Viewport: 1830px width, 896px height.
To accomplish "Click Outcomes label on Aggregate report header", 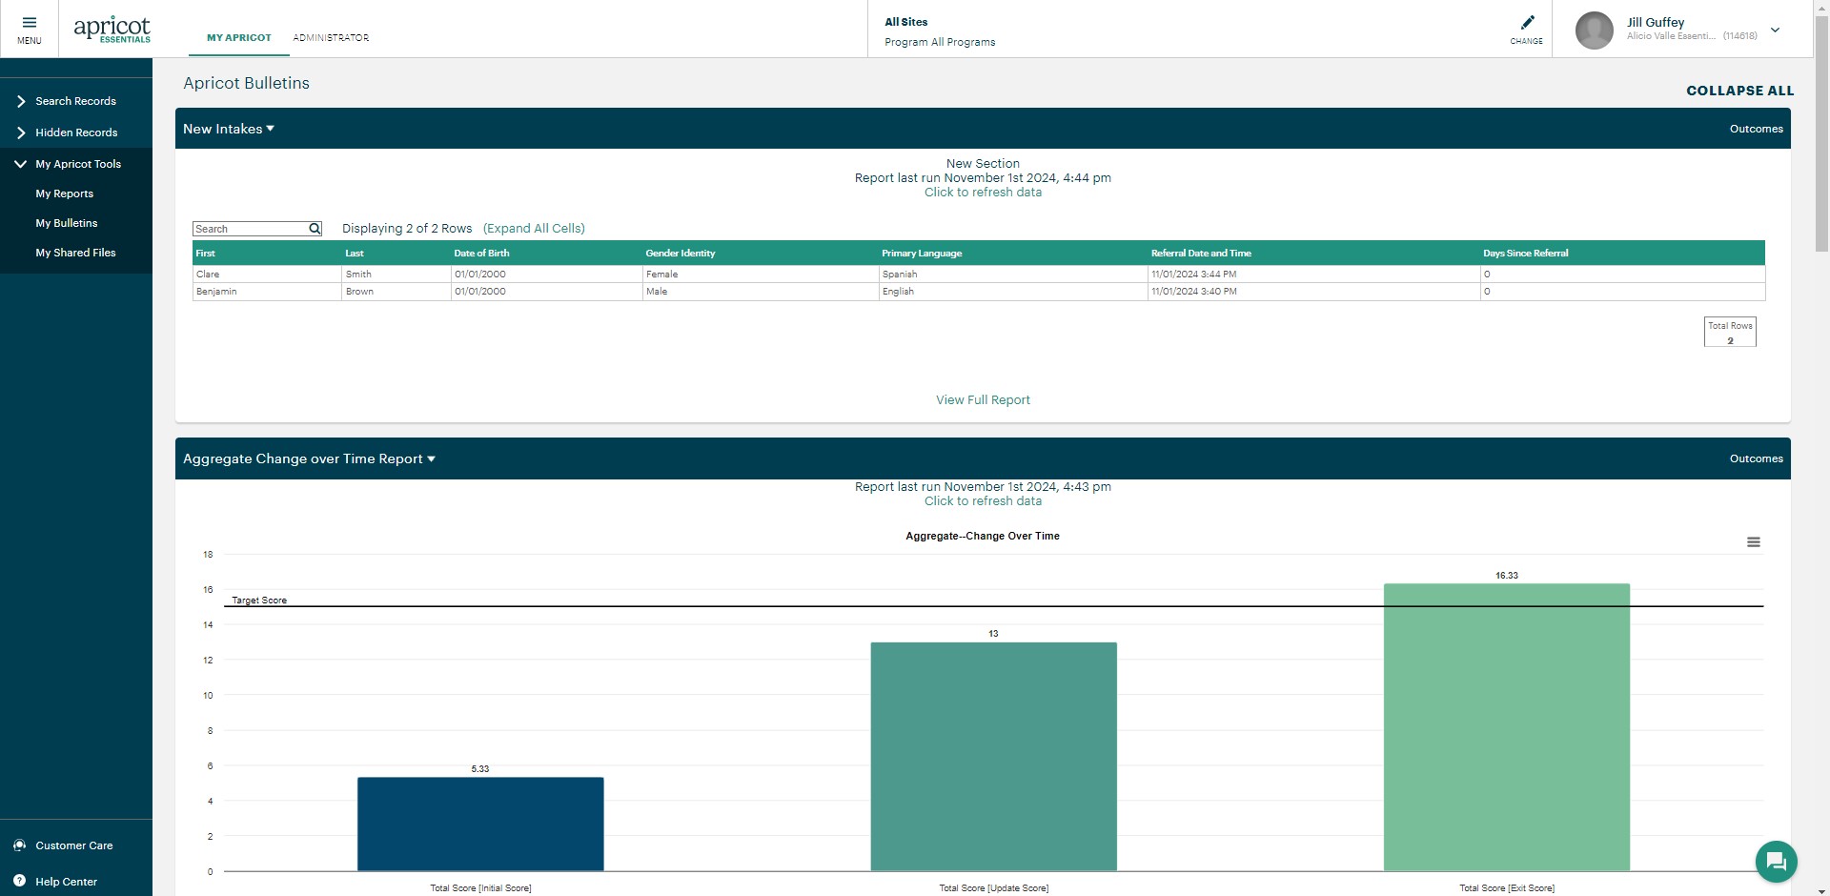I will pyautogui.click(x=1756, y=458).
